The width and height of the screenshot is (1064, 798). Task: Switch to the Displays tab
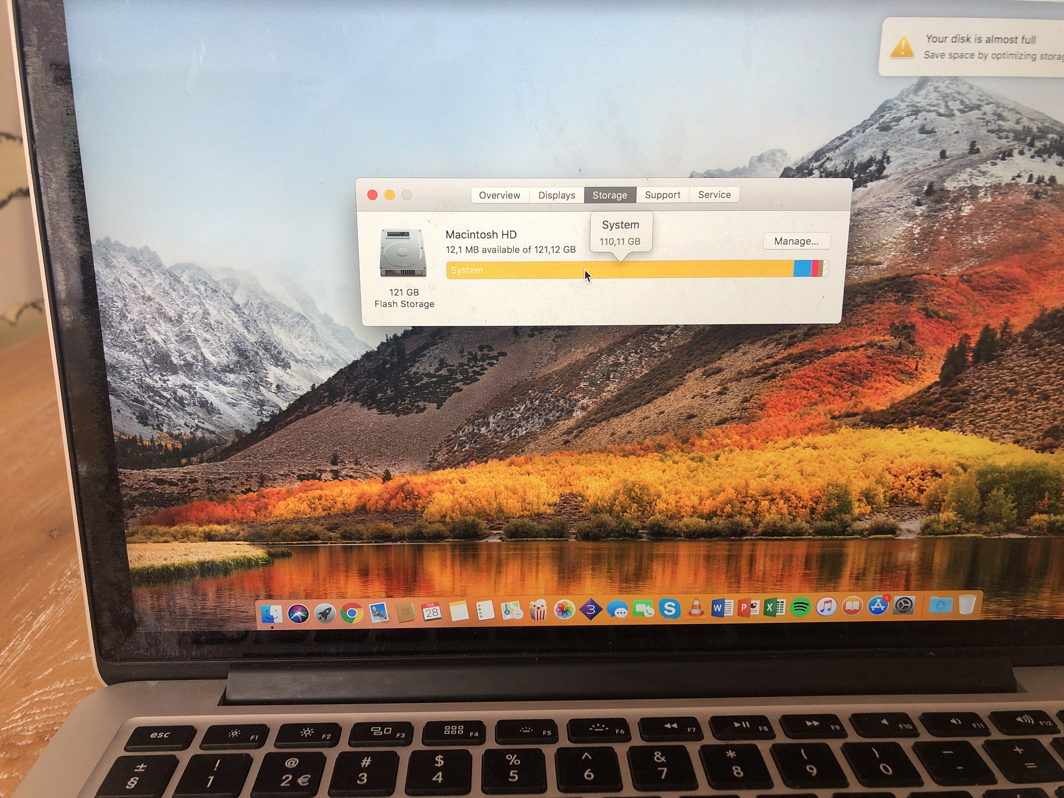point(557,195)
